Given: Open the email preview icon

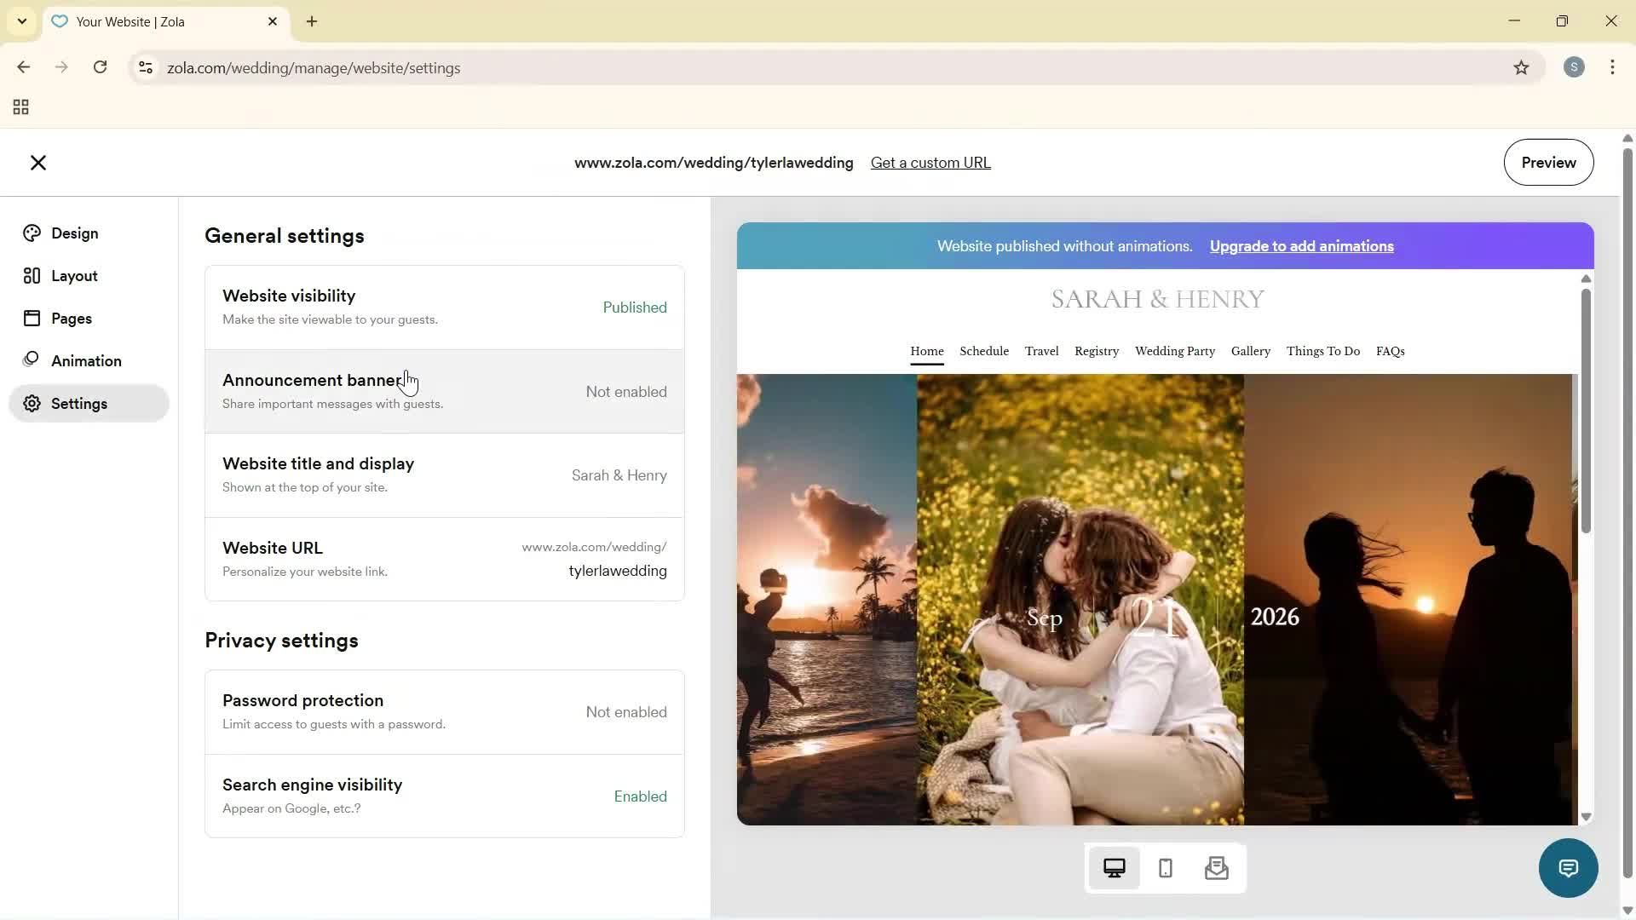Looking at the screenshot, I should click(1217, 867).
